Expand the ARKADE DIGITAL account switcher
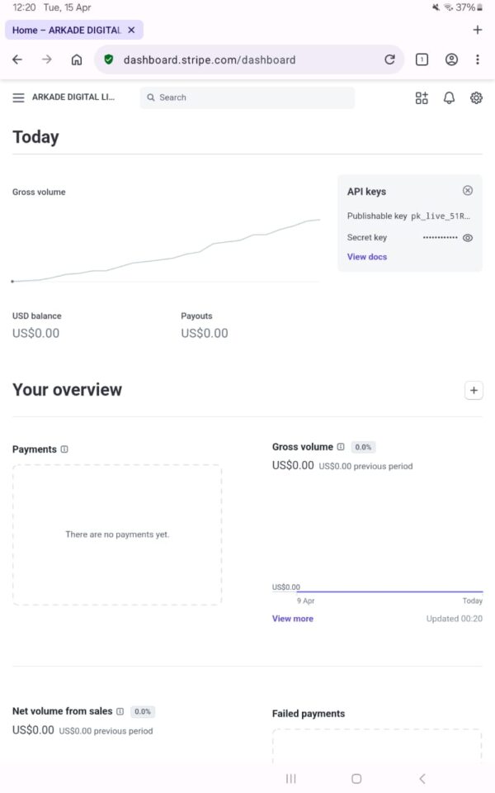 [x=73, y=97]
